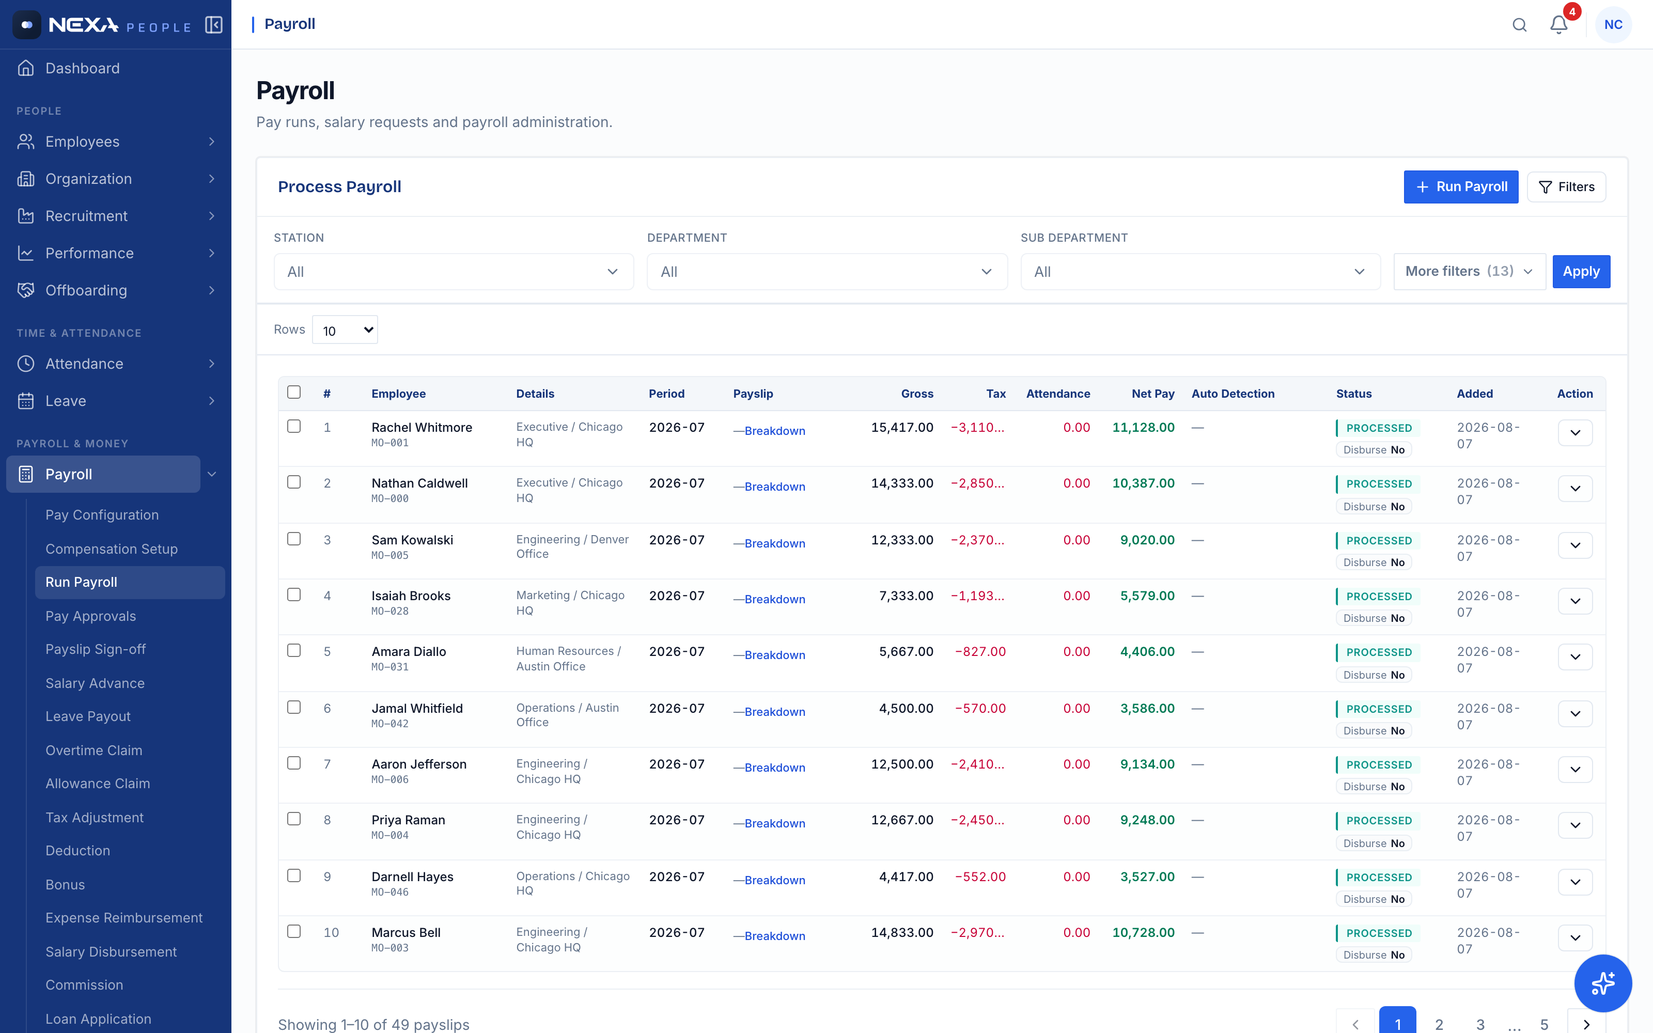Expand More filters (13)
Screen dimensions: 1653x1033
[1469, 272]
